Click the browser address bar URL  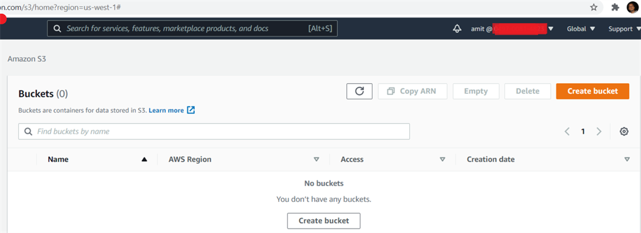pyautogui.click(x=60, y=7)
